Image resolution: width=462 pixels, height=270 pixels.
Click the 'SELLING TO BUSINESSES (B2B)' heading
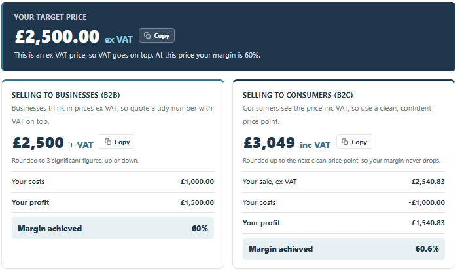66,95
